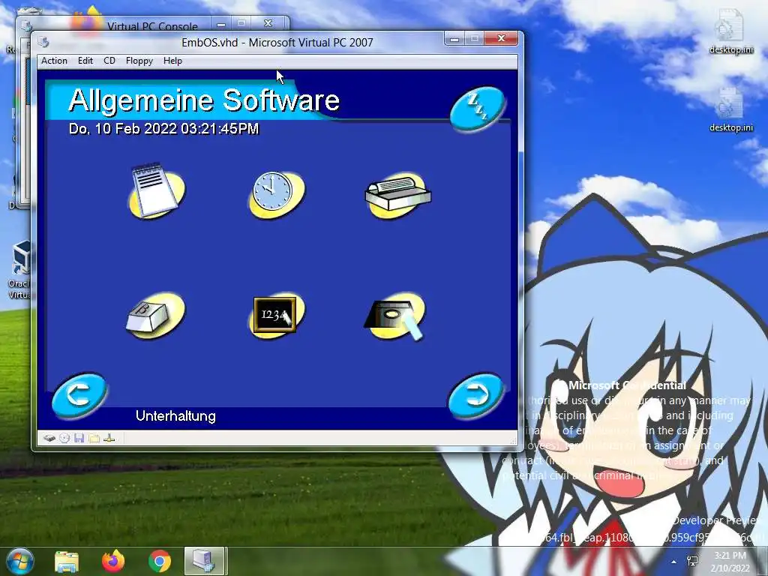Image resolution: width=768 pixels, height=576 pixels.
Task: Click the CD drive status bar icon
Action: [64, 438]
